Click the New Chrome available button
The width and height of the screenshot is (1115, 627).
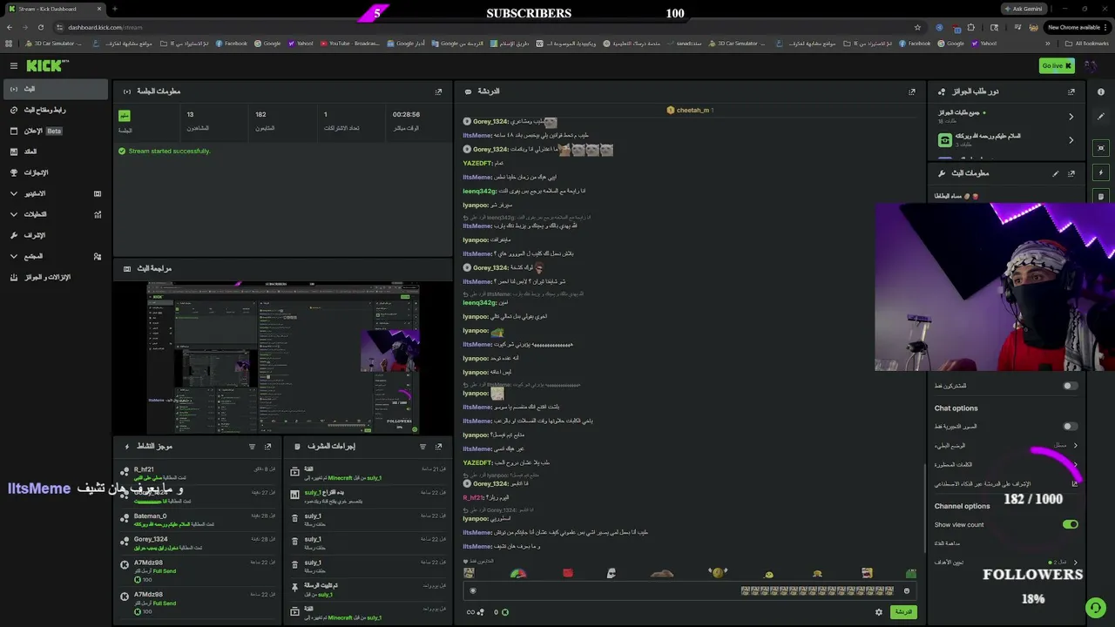click(1078, 27)
